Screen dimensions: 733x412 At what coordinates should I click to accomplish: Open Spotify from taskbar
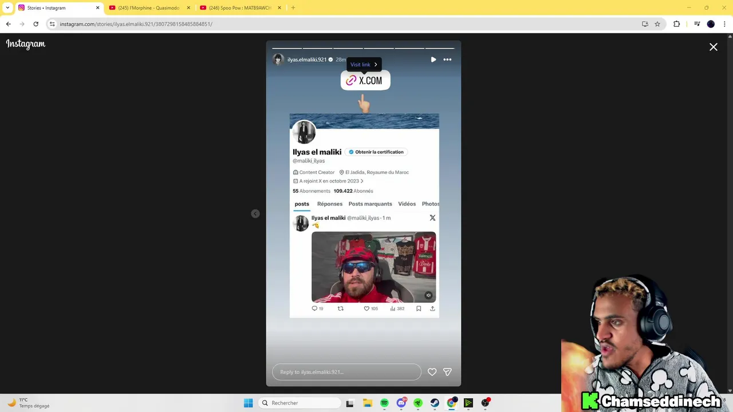384,403
